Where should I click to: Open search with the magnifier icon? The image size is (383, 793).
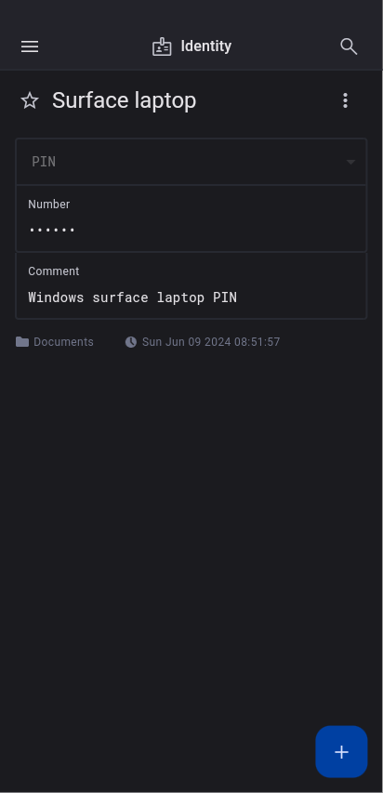(349, 46)
